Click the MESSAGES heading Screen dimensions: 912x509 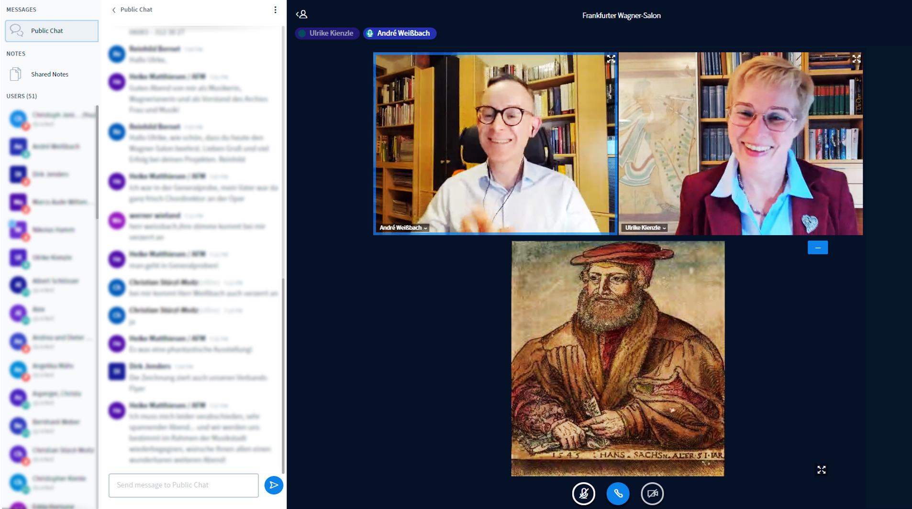coord(21,10)
